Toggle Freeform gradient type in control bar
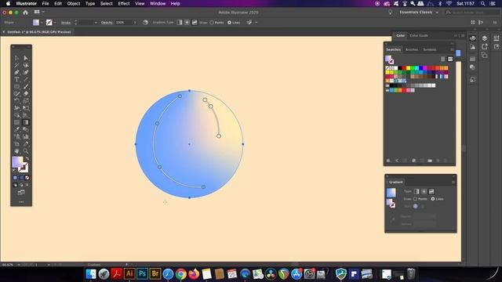This screenshot has width=502, height=282. (x=195, y=23)
